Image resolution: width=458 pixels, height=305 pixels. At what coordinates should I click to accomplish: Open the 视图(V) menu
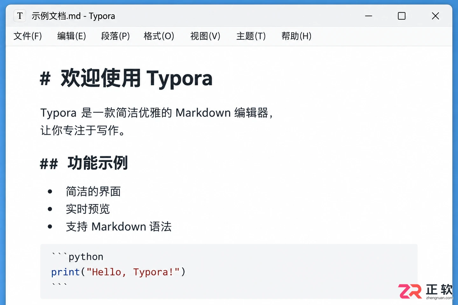pos(205,36)
